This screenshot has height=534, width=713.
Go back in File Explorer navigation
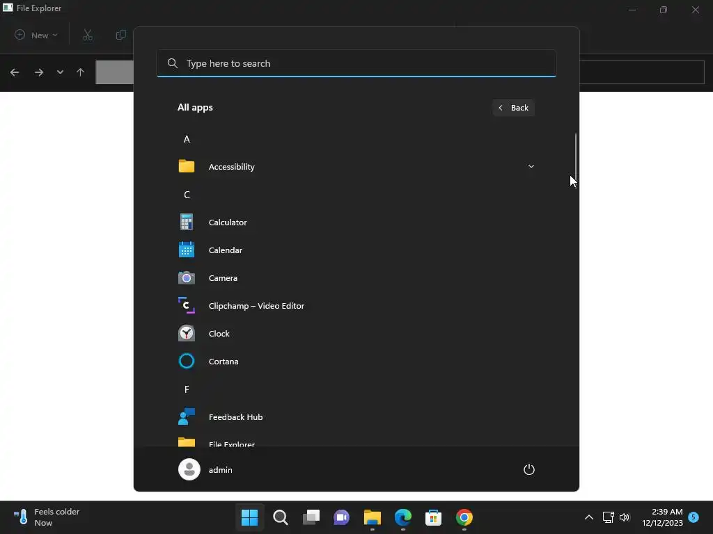pos(15,72)
